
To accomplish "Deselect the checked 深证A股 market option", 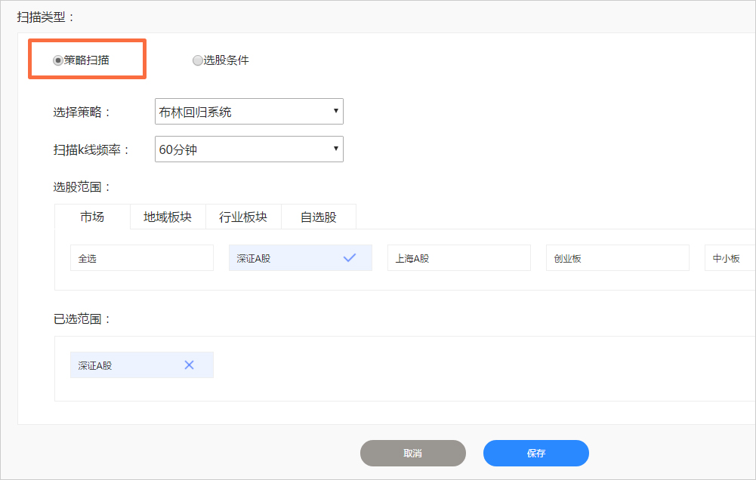I will coord(301,258).
